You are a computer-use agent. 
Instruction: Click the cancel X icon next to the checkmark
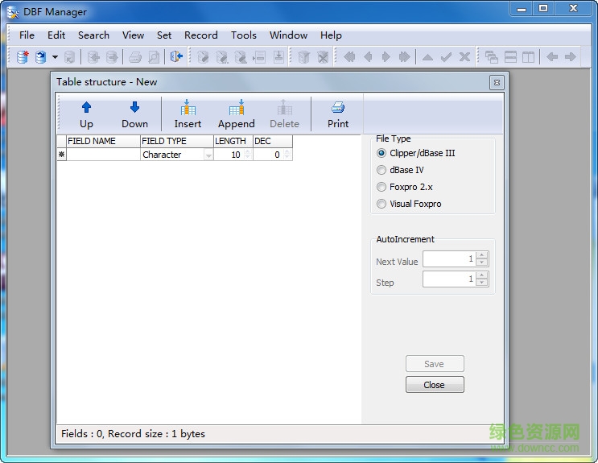point(464,57)
